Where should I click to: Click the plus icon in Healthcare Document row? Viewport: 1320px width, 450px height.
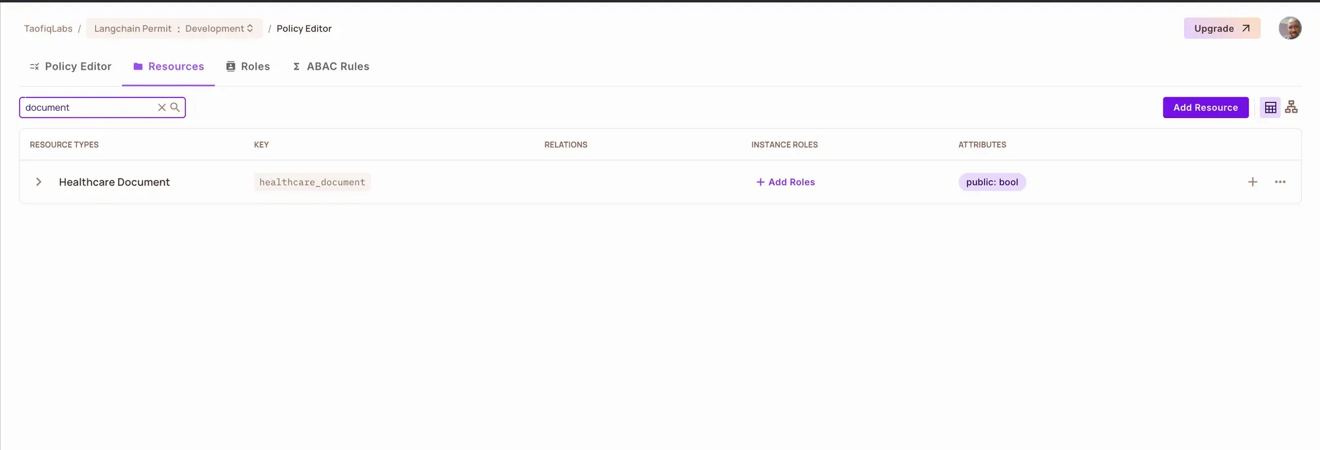(1252, 182)
